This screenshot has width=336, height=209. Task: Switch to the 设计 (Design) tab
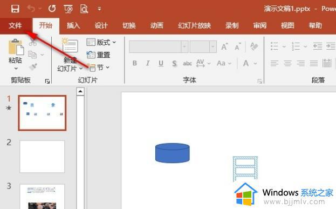pos(101,25)
